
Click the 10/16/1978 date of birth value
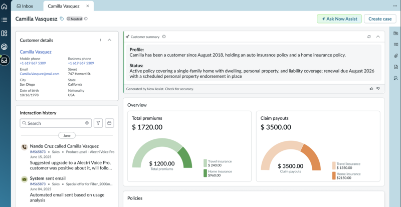[29, 95]
